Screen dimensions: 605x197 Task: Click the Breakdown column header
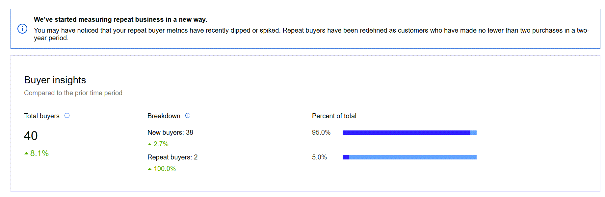(x=164, y=116)
